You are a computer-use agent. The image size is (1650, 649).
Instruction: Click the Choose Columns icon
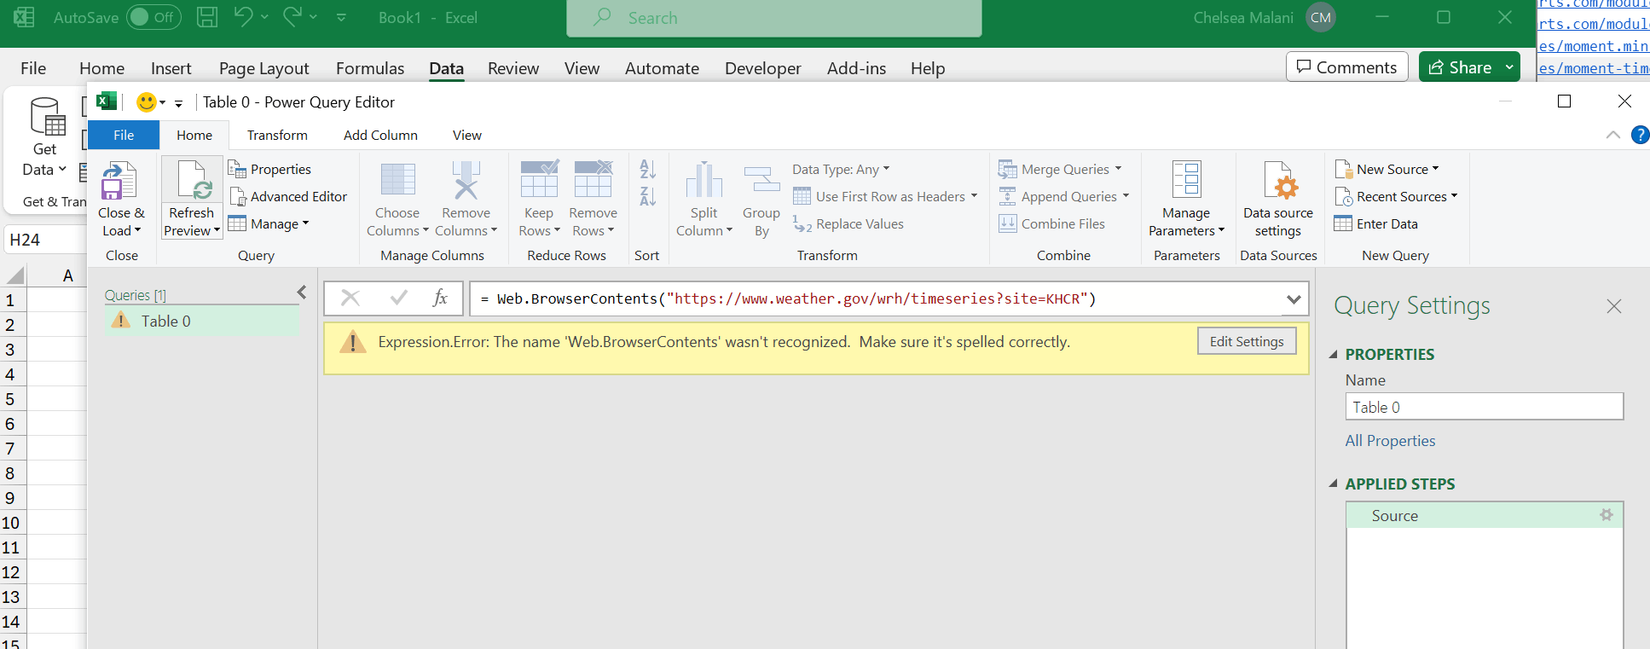pos(397,180)
